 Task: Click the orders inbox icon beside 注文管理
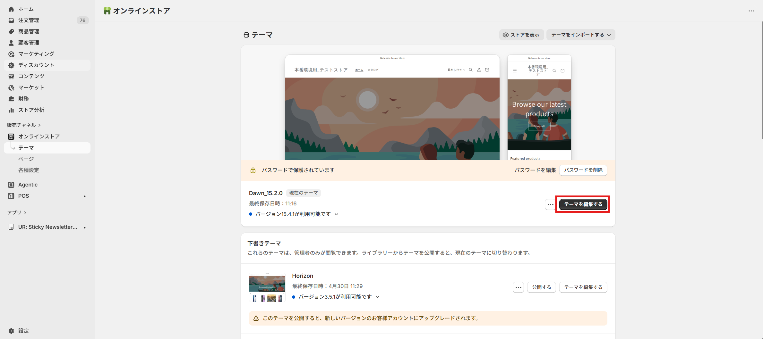[x=11, y=20]
